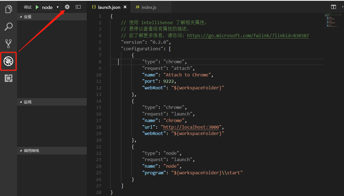
Task: Open the Search view icon
Action: [9, 27]
